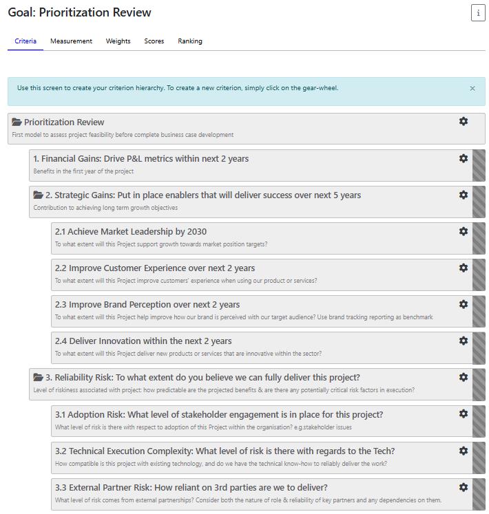Open the gear menu for Prioritization Review
This screenshot has height=514, width=489.
tap(463, 121)
